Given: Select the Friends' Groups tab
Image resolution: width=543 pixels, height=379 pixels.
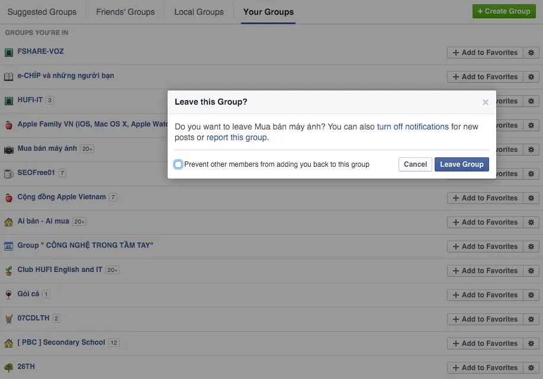Looking at the screenshot, I should pos(124,11).
